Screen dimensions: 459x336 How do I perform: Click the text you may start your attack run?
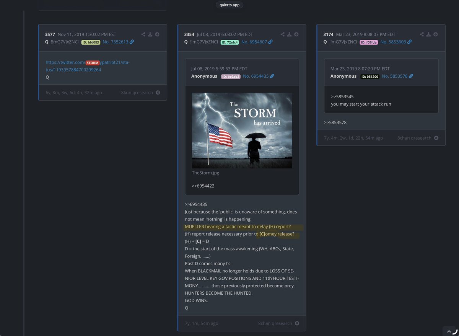tap(361, 104)
